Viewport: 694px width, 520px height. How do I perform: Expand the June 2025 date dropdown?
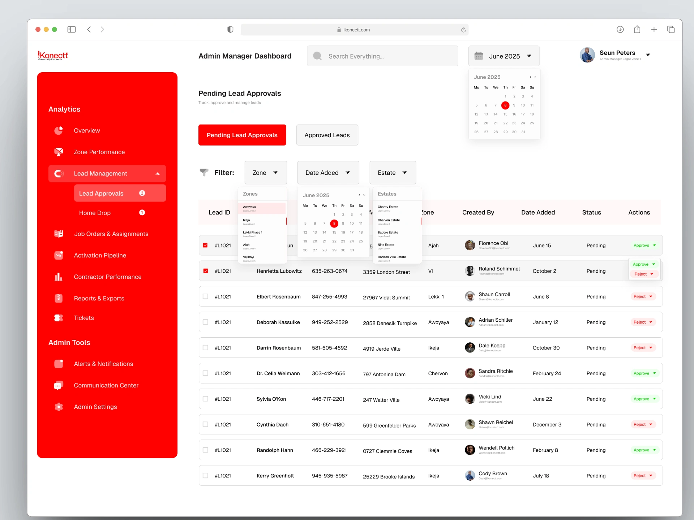504,56
